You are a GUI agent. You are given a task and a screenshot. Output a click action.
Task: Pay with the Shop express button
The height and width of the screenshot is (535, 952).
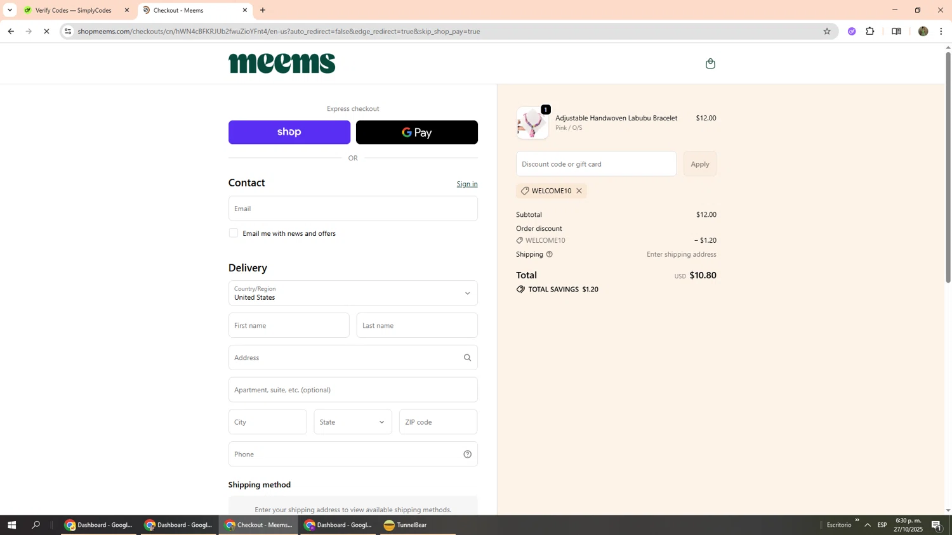(x=289, y=132)
